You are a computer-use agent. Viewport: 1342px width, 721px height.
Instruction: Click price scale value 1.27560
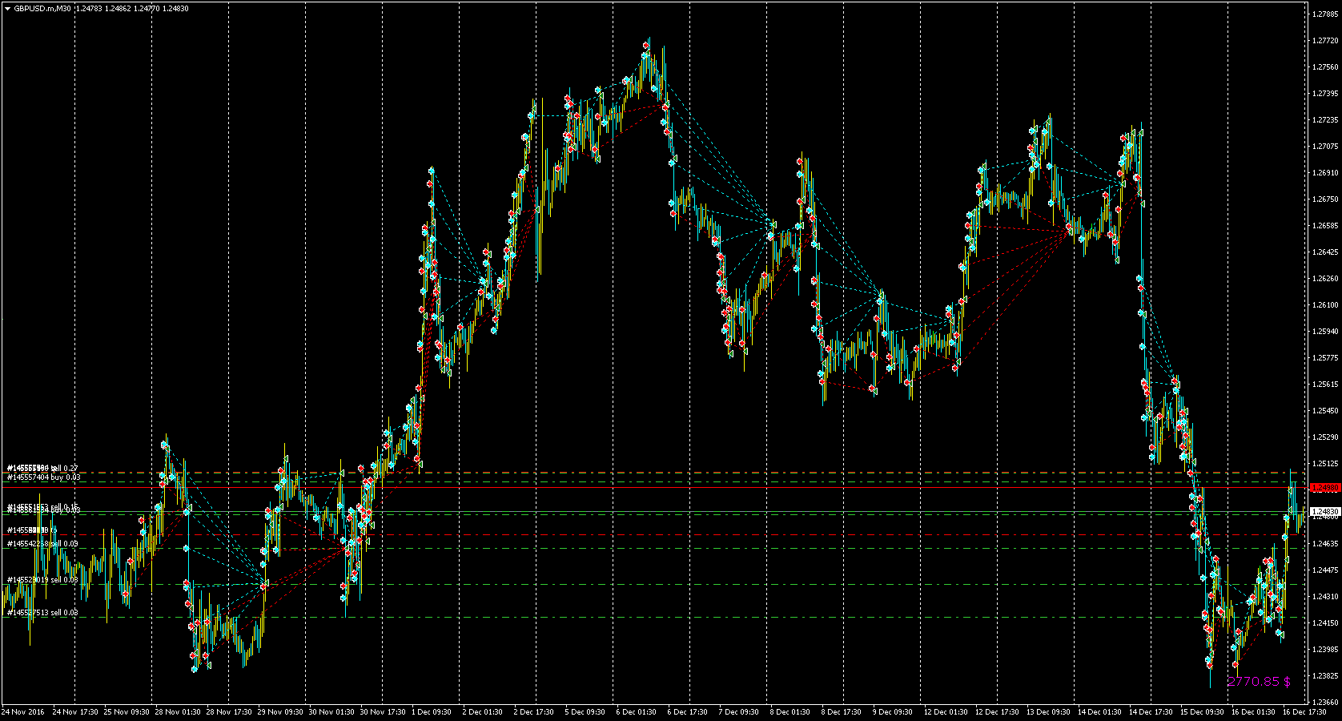(x=1326, y=67)
